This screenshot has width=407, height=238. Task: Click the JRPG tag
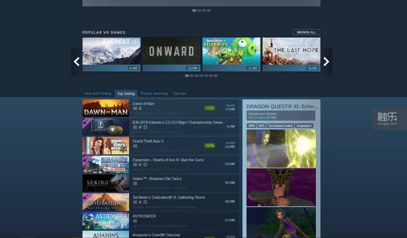tap(251, 126)
